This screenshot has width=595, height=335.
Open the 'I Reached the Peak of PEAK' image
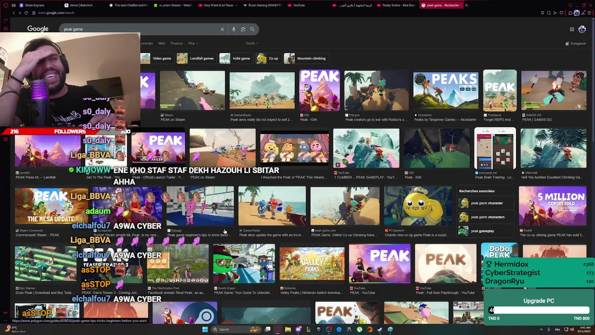tap(295, 148)
